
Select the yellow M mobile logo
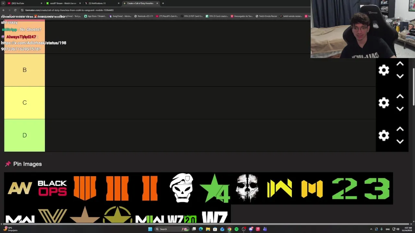pos(312,188)
